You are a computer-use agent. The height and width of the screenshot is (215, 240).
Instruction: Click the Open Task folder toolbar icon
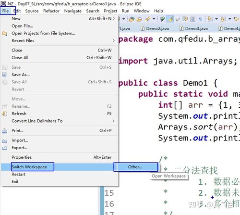(139, 19)
